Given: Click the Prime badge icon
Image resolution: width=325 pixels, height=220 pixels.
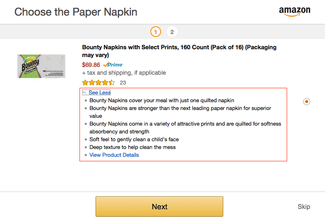Looking at the screenshot, I should click(112, 65).
